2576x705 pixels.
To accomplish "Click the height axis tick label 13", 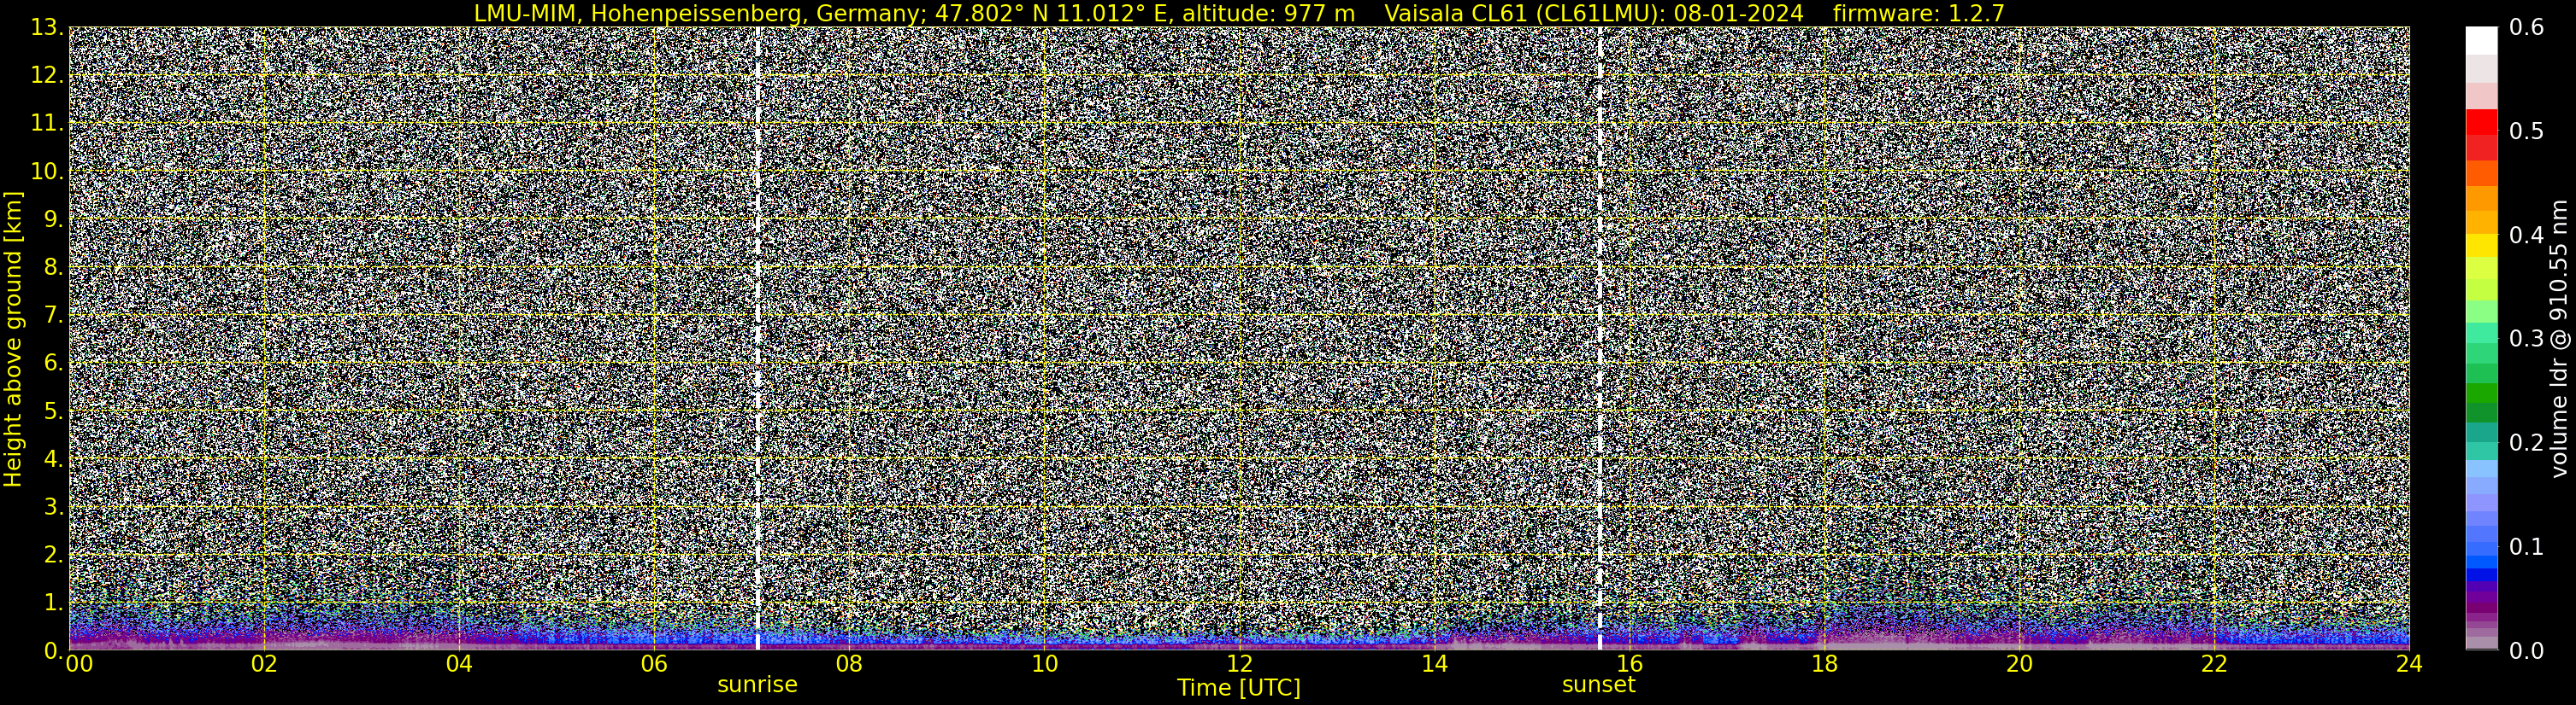I will 46,28.
